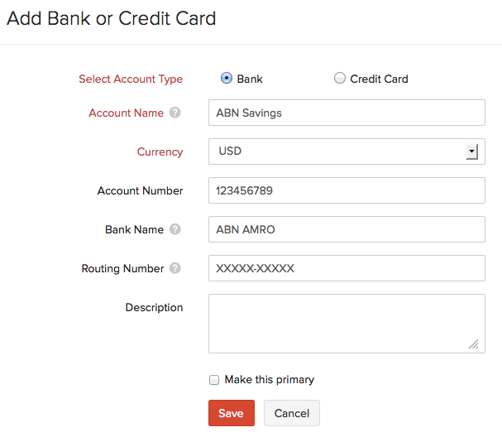Click the red Currency label text
The height and width of the screenshot is (442, 502).
160,152
